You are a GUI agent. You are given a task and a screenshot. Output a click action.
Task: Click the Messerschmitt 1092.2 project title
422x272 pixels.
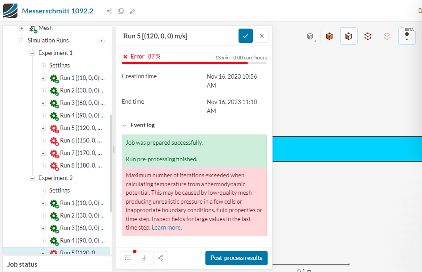coord(58,11)
